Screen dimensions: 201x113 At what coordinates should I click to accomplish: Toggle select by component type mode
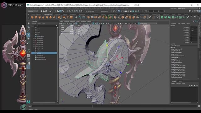63,11
